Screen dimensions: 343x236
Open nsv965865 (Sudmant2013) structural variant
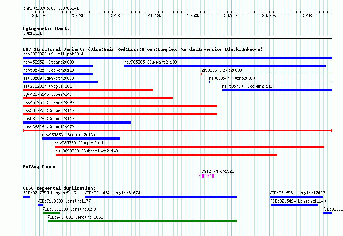coord(225,66)
